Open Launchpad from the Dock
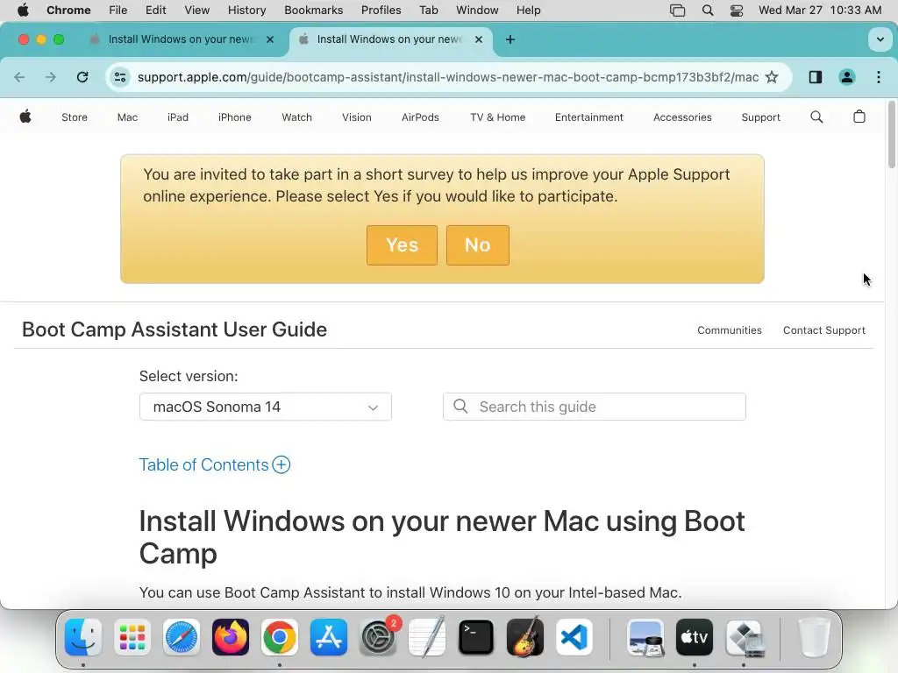Screen dimensions: 898x673 [132, 637]
